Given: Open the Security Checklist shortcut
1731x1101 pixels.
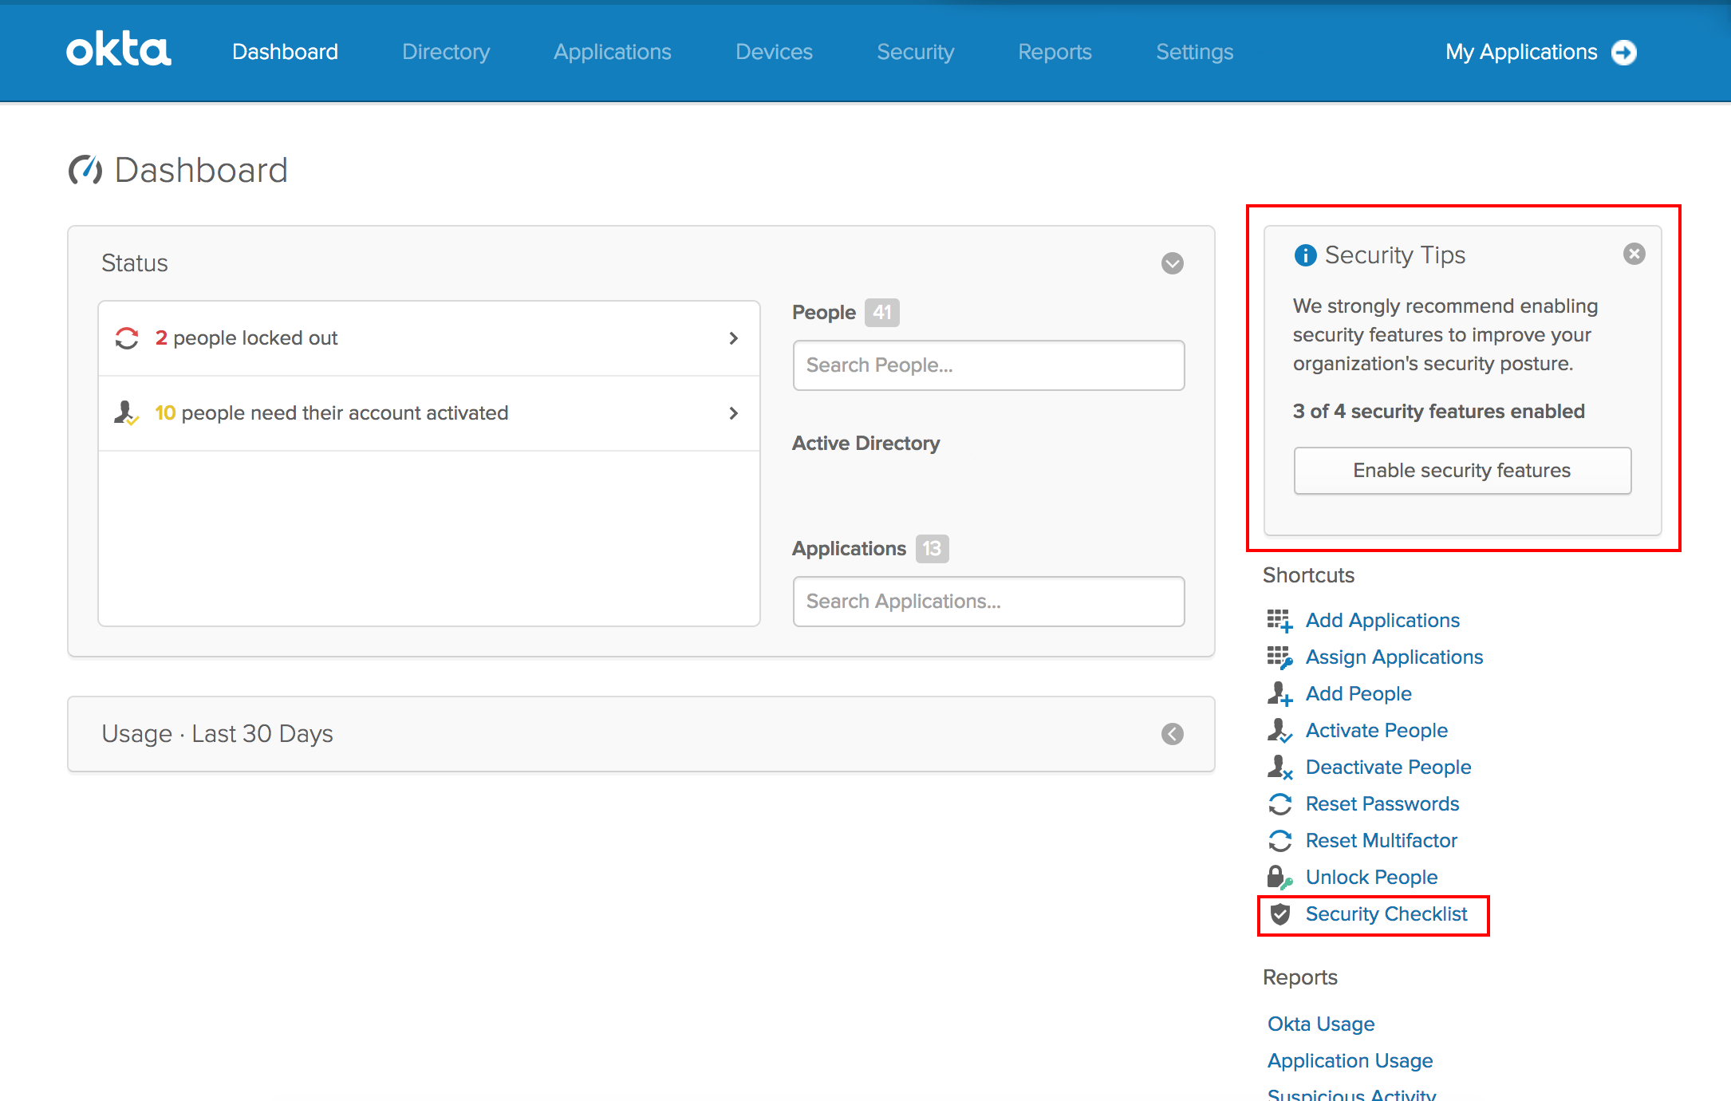Looking at the screenshot, I should pyautogui.click(x=1386, y=914).
